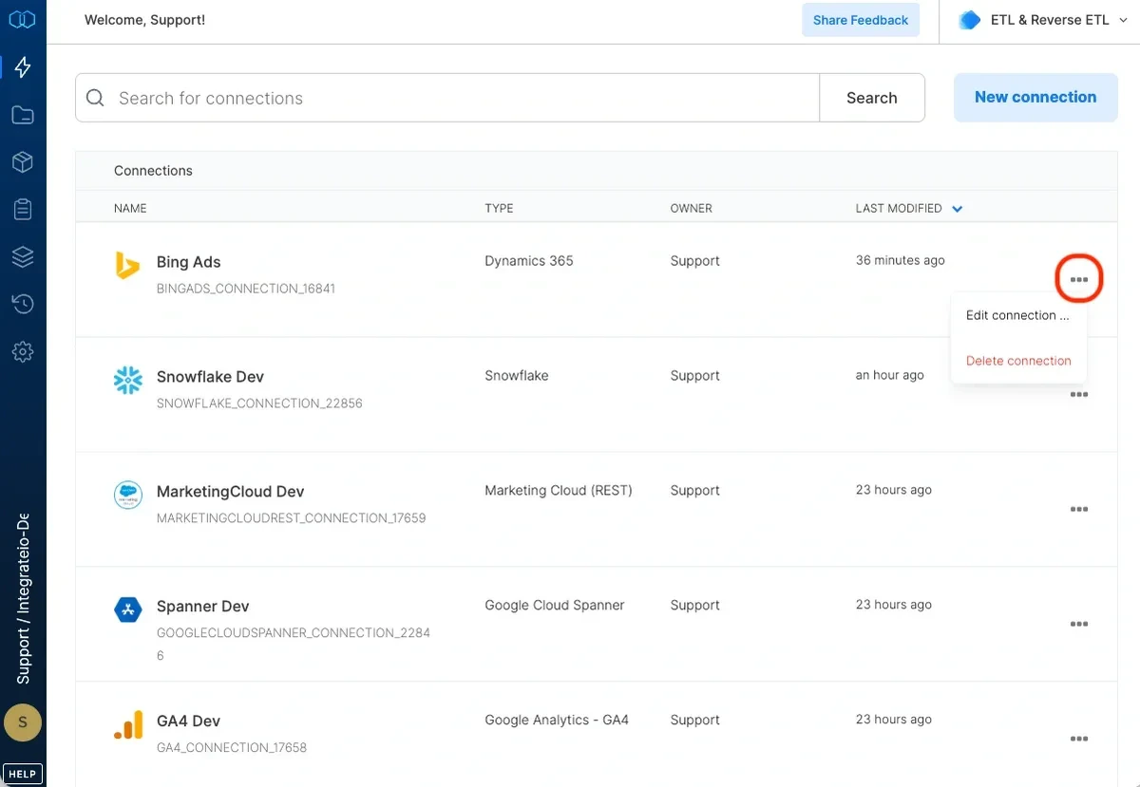
Task: Click the Search button
Action: (872, 98)
